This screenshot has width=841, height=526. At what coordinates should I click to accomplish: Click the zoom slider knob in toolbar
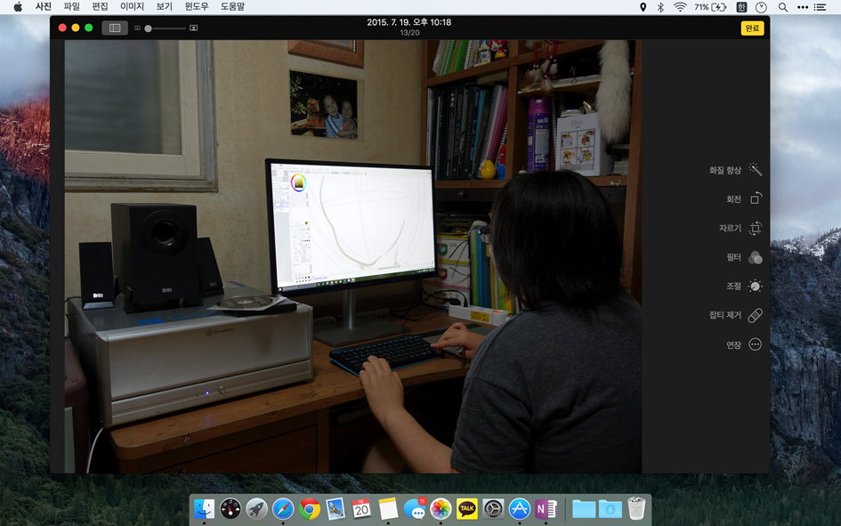coord(148,28)
